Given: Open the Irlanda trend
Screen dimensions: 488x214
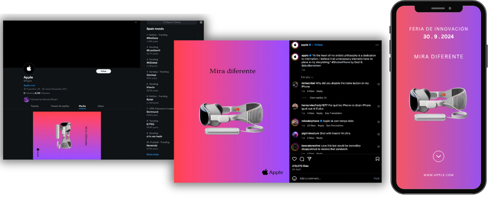Looking at the screenshot, I should pos(151,87).
